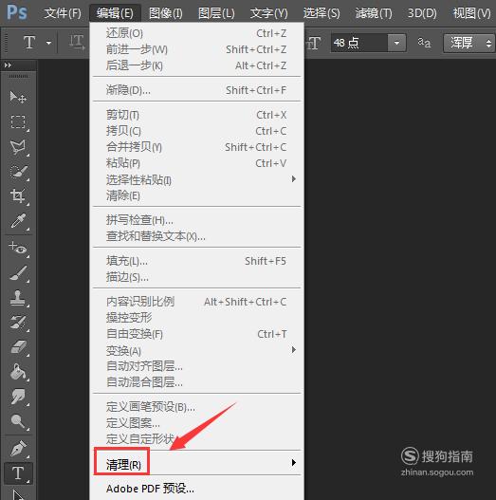This screenshot has width=496, height=500.
Task: Choose 操控变形 menu entry
Action: click(x=197, y=318)
